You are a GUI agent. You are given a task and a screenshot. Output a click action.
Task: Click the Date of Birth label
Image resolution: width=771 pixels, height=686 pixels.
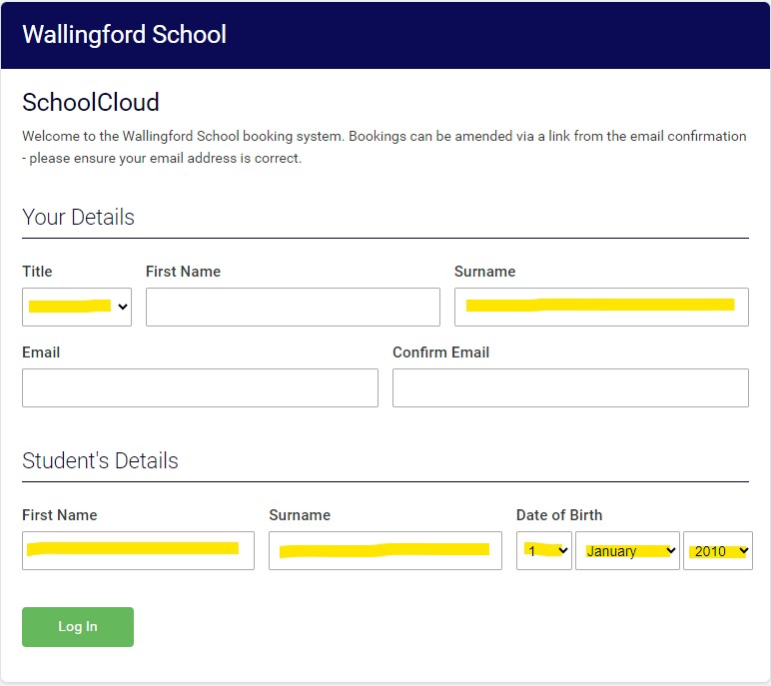(559, 515)
